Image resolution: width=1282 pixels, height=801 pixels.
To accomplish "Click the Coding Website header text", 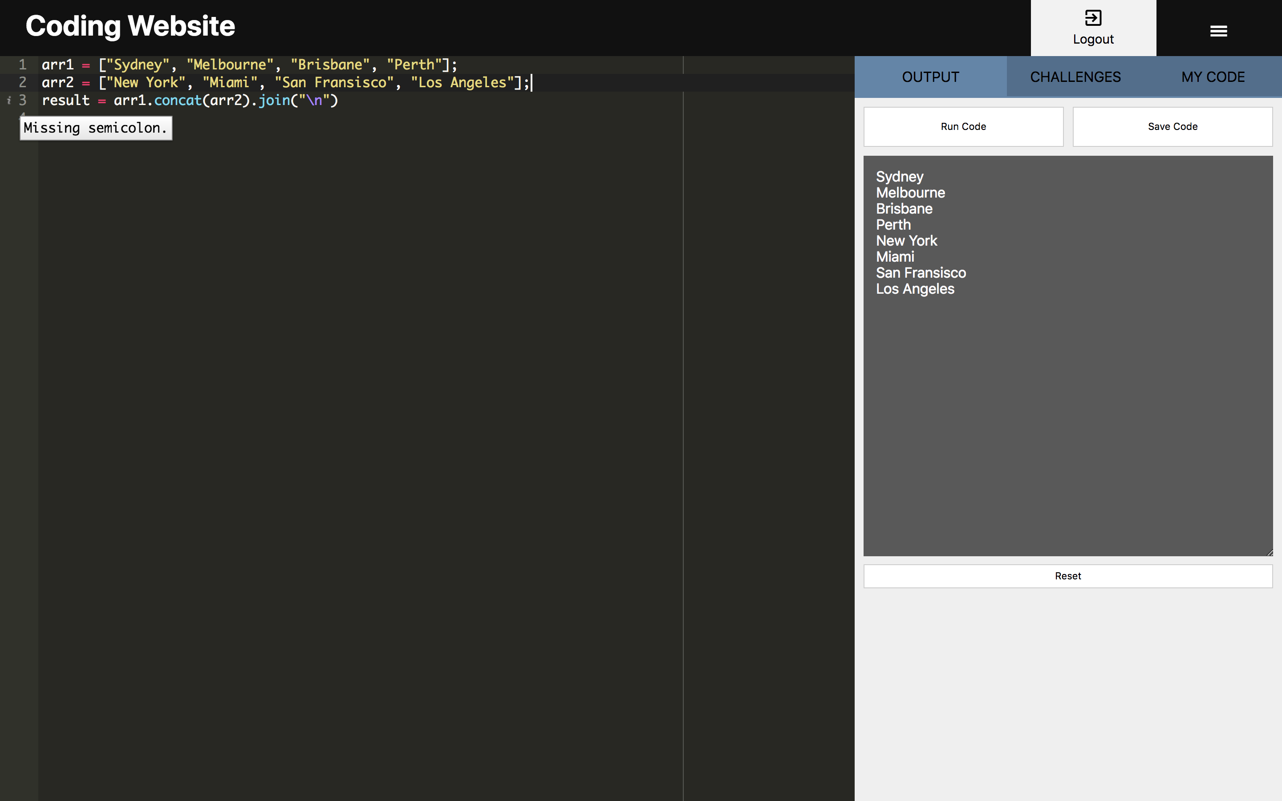I will tap(129, 26).
